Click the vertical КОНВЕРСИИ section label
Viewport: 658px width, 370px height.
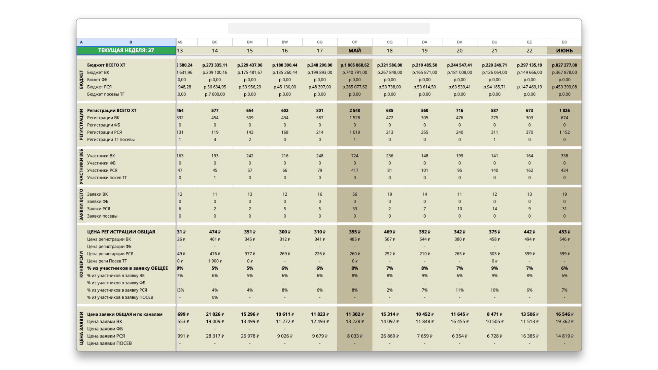click(81, 264)
